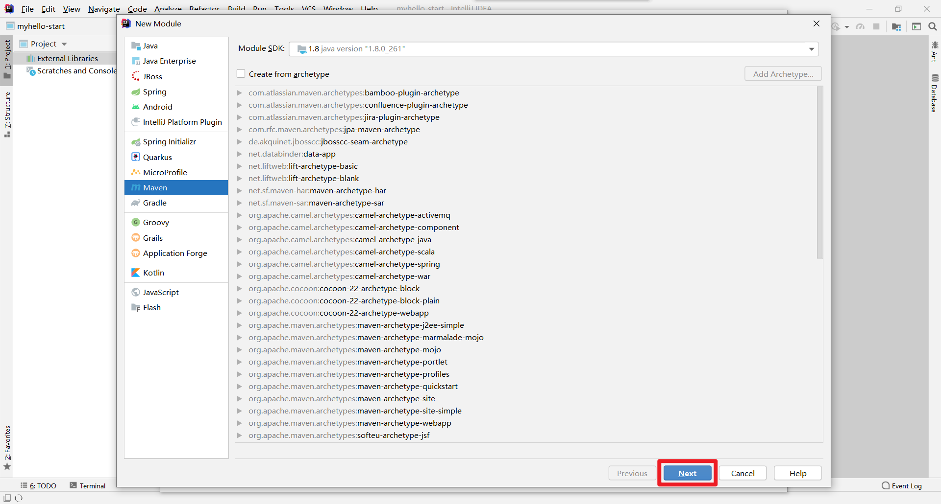The width and height of the screenshot is (941, 504).
Task: Expand maven-archetype-webapp entry
Action: (x=240, y=423)
